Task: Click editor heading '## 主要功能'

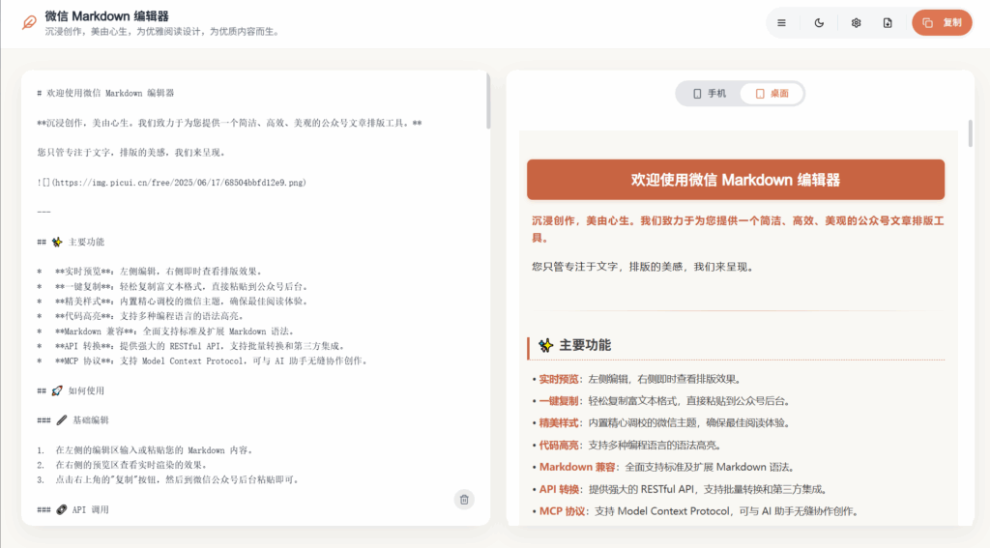Action: (71, 242)
